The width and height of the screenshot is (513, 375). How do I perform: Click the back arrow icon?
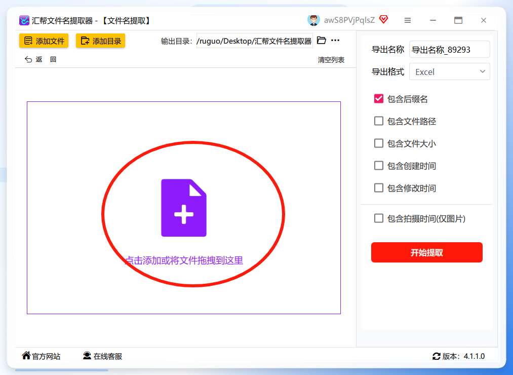pos(28,59)
